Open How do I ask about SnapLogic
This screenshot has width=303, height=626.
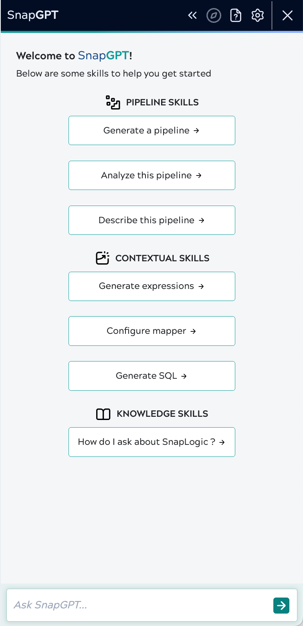[152, 442]
